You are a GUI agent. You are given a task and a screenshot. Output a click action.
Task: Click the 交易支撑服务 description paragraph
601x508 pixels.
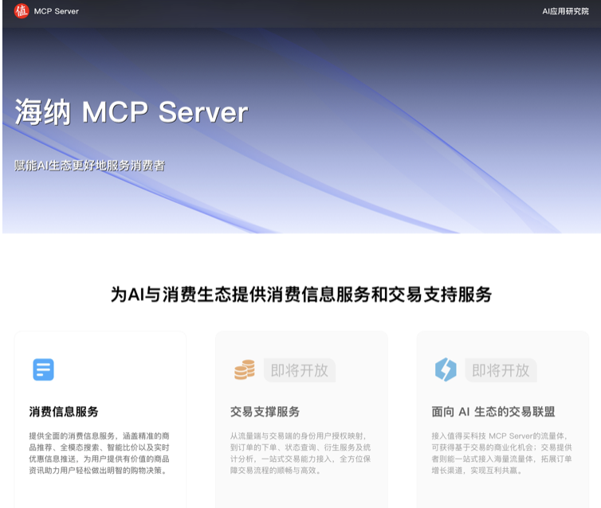click(300, 453)
